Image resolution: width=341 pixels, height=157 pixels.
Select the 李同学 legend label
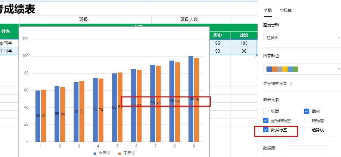coord(105,153)
